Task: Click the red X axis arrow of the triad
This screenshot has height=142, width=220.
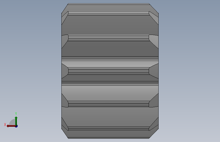Action: [11, 126]
